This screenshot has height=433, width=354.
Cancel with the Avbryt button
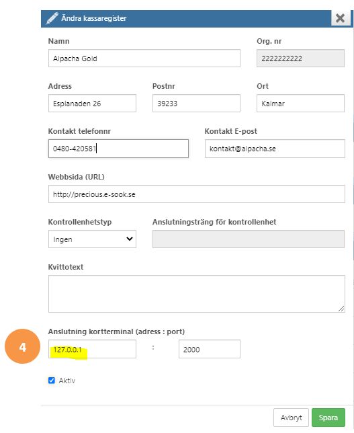tap(291, 418)
